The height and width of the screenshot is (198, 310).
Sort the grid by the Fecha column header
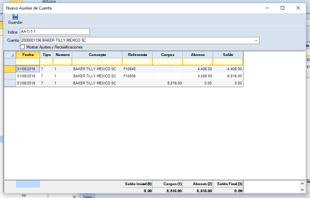pos(28,55)
